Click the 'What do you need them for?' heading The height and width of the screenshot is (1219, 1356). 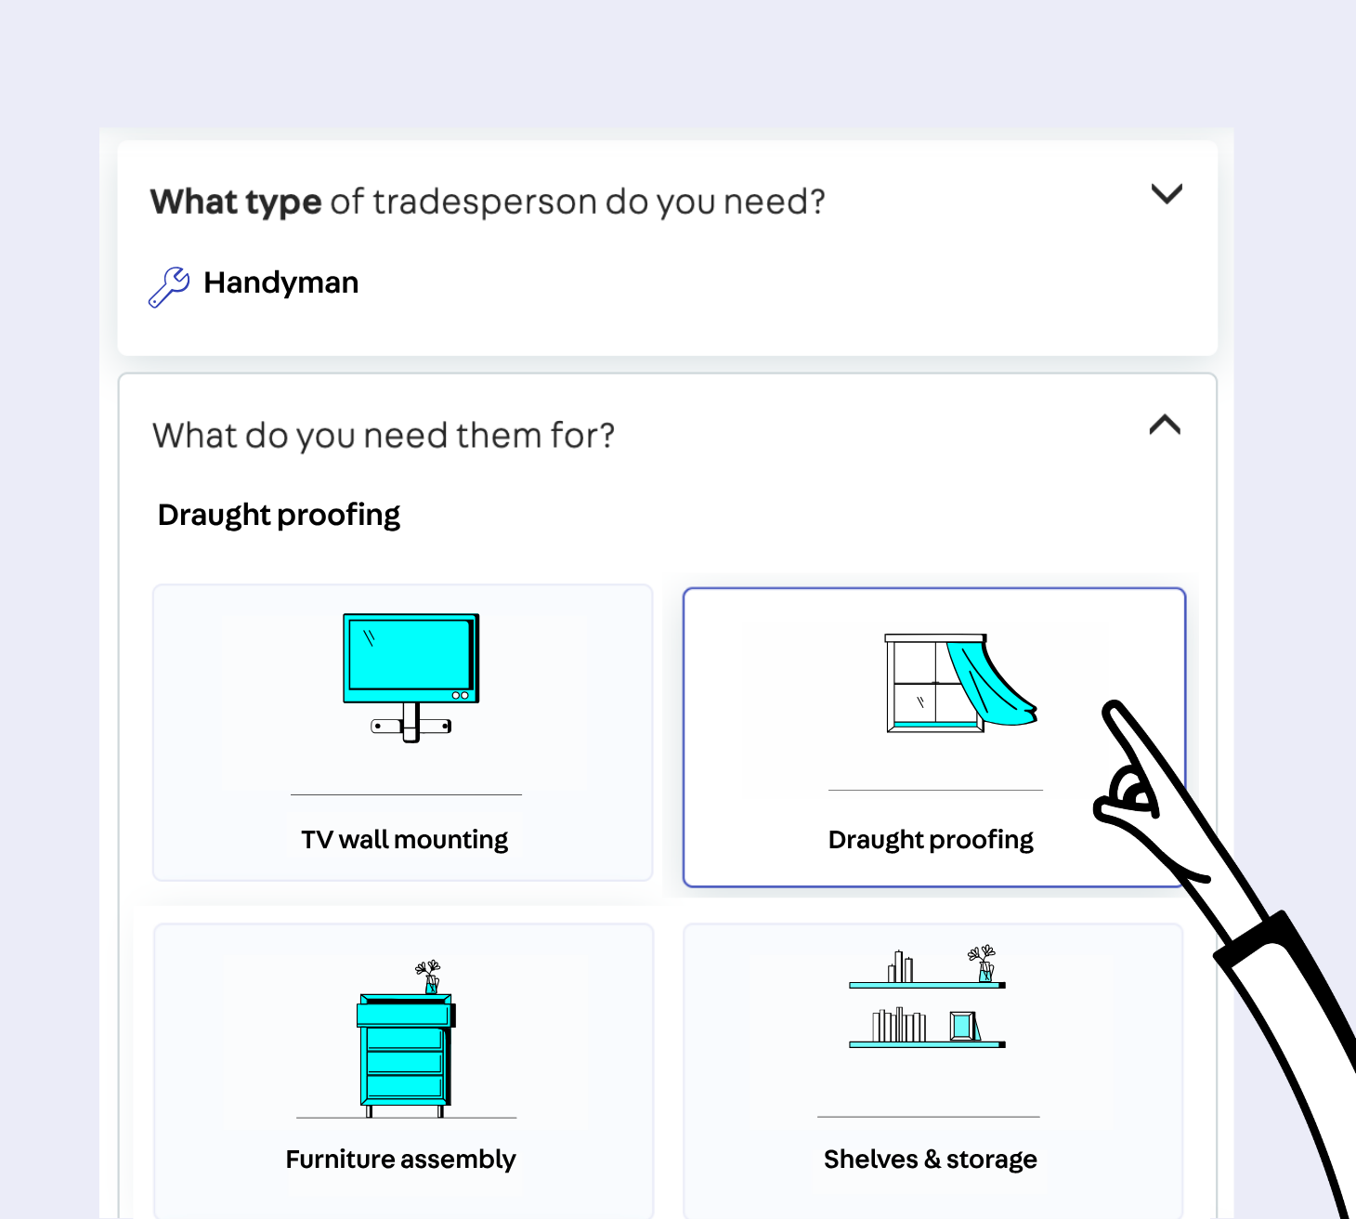coord(384,435)
